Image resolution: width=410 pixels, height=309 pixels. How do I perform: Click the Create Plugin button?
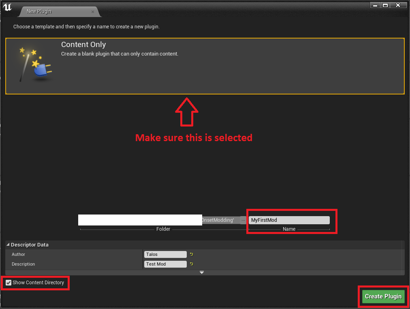383,296
